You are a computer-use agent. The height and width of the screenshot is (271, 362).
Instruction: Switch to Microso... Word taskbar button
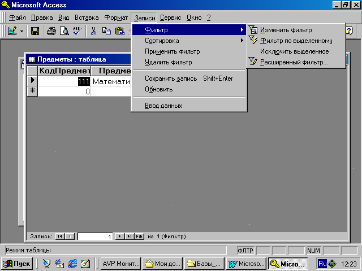pos(246,264)
